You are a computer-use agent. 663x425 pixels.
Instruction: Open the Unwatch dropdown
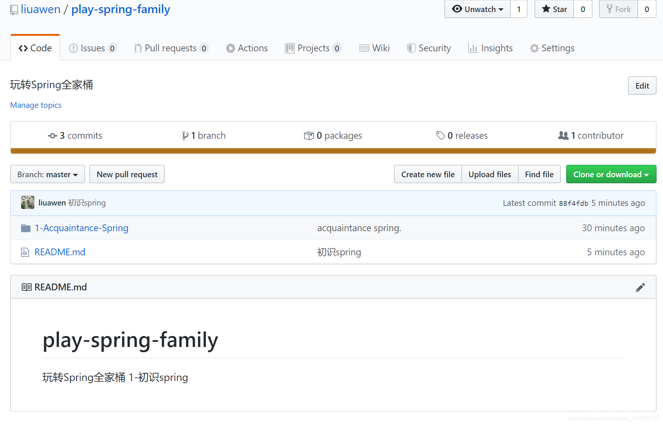pyautogui.click(x=478, y=9)
